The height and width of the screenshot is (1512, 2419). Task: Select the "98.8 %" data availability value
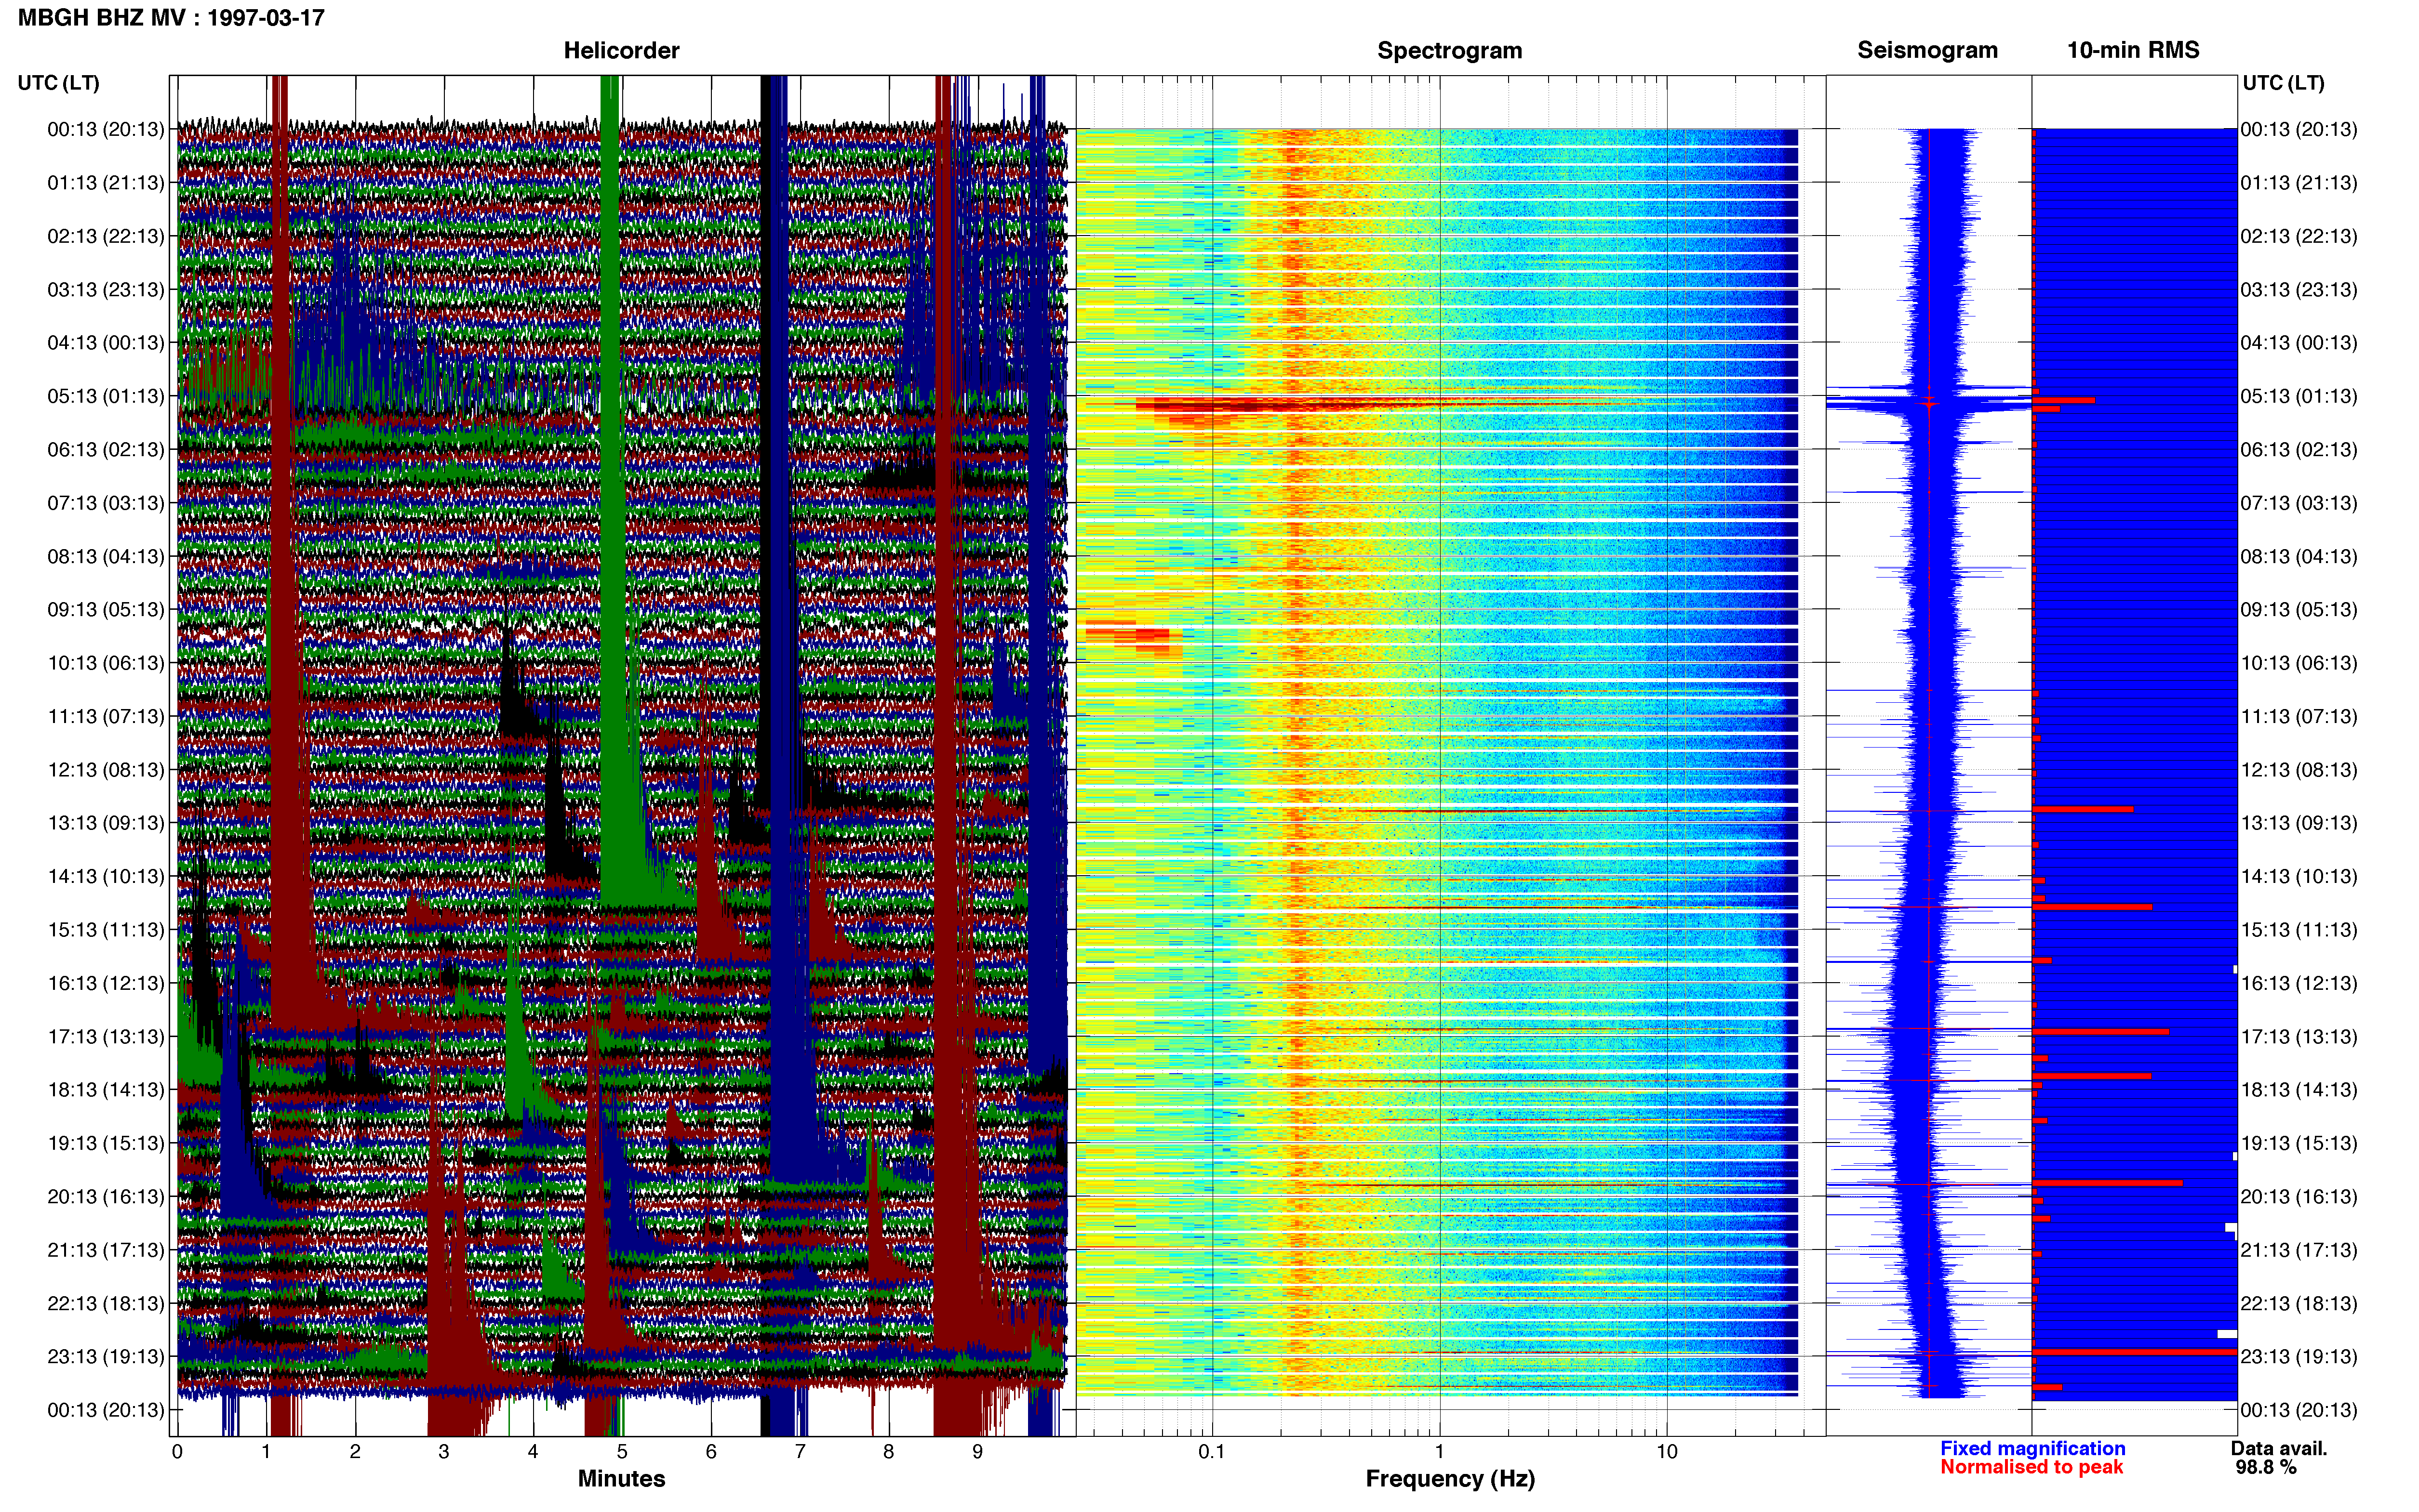coord(2266,1467)
